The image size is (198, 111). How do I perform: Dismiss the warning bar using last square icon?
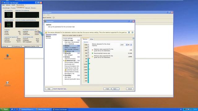point(132,32)
